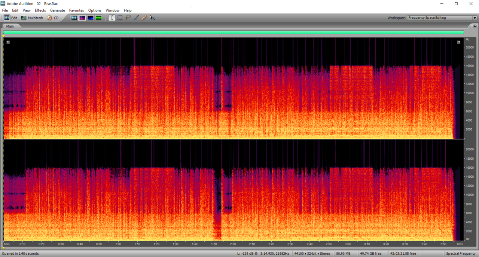
Task: Click the '44100 • 32-bit • Stereo' status entry
Action: coord(312,254)
